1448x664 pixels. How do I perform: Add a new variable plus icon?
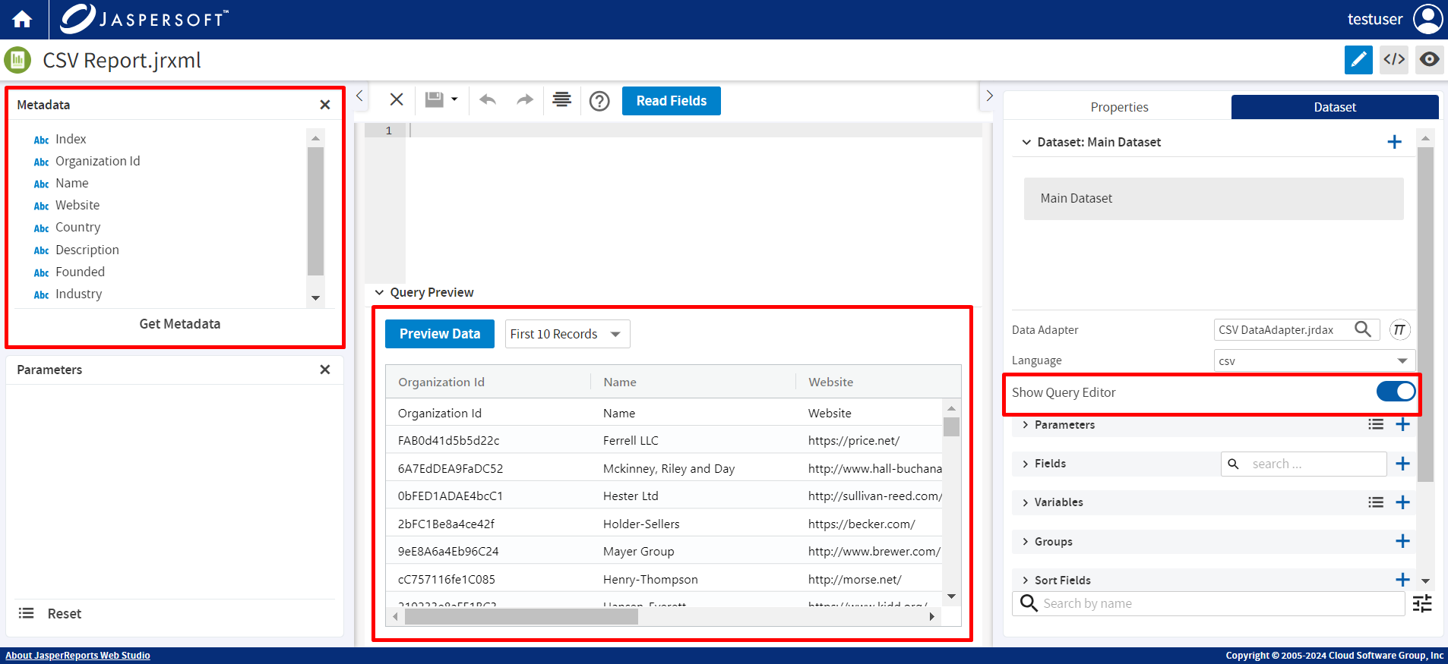pyautogui.click(x=1402, y=502)
